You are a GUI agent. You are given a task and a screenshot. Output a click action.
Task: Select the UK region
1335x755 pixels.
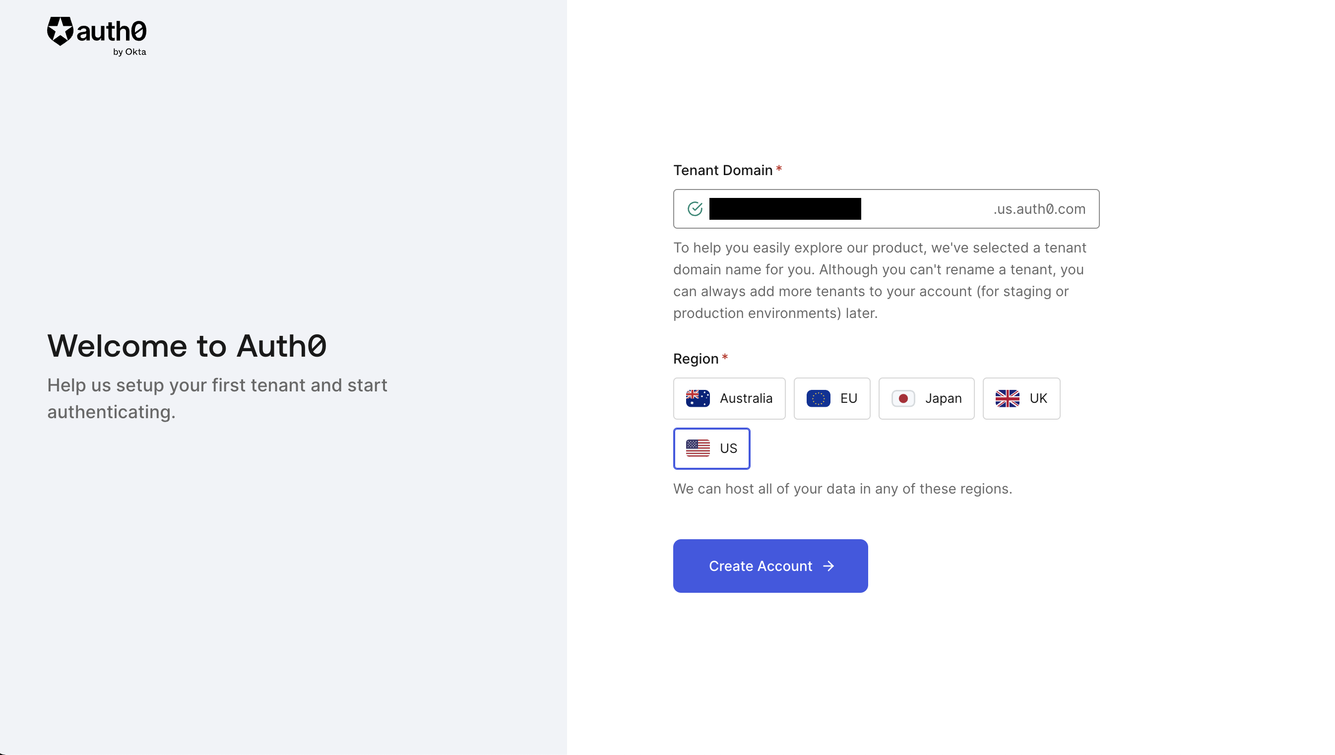pyautogui.click(x=1021, y=398)
